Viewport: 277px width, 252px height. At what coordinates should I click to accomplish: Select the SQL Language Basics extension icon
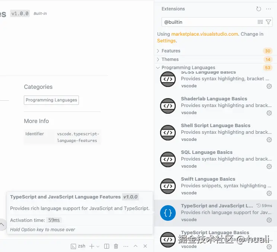tap(168, 159)
